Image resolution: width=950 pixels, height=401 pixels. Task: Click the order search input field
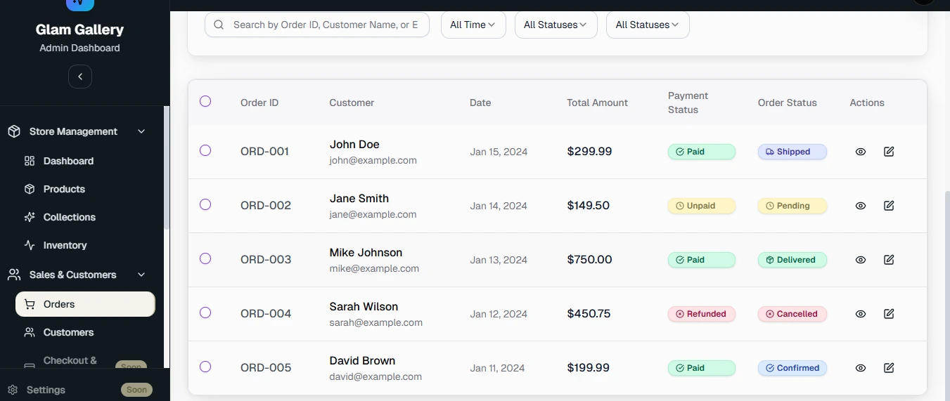pos(325,25)
